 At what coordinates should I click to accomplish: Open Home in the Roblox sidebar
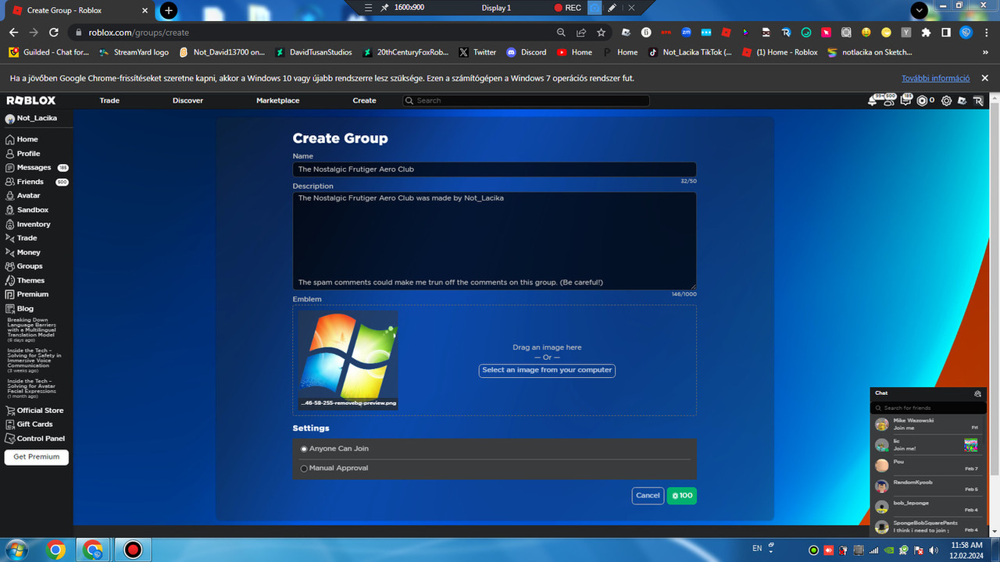(x=22, y=139)
